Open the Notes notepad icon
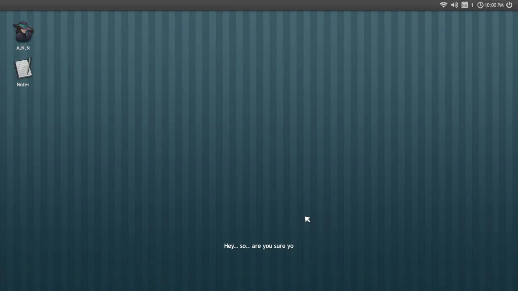The width and height of the screenshot is (518, 291). pos(23,69)
